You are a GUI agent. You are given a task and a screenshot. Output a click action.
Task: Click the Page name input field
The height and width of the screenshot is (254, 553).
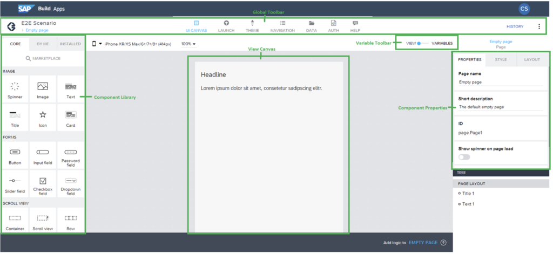point(500,82)
